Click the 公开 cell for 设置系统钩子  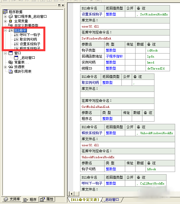[x=130, y=14]
